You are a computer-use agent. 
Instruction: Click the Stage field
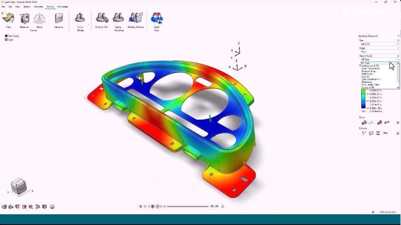coord(380,52)
